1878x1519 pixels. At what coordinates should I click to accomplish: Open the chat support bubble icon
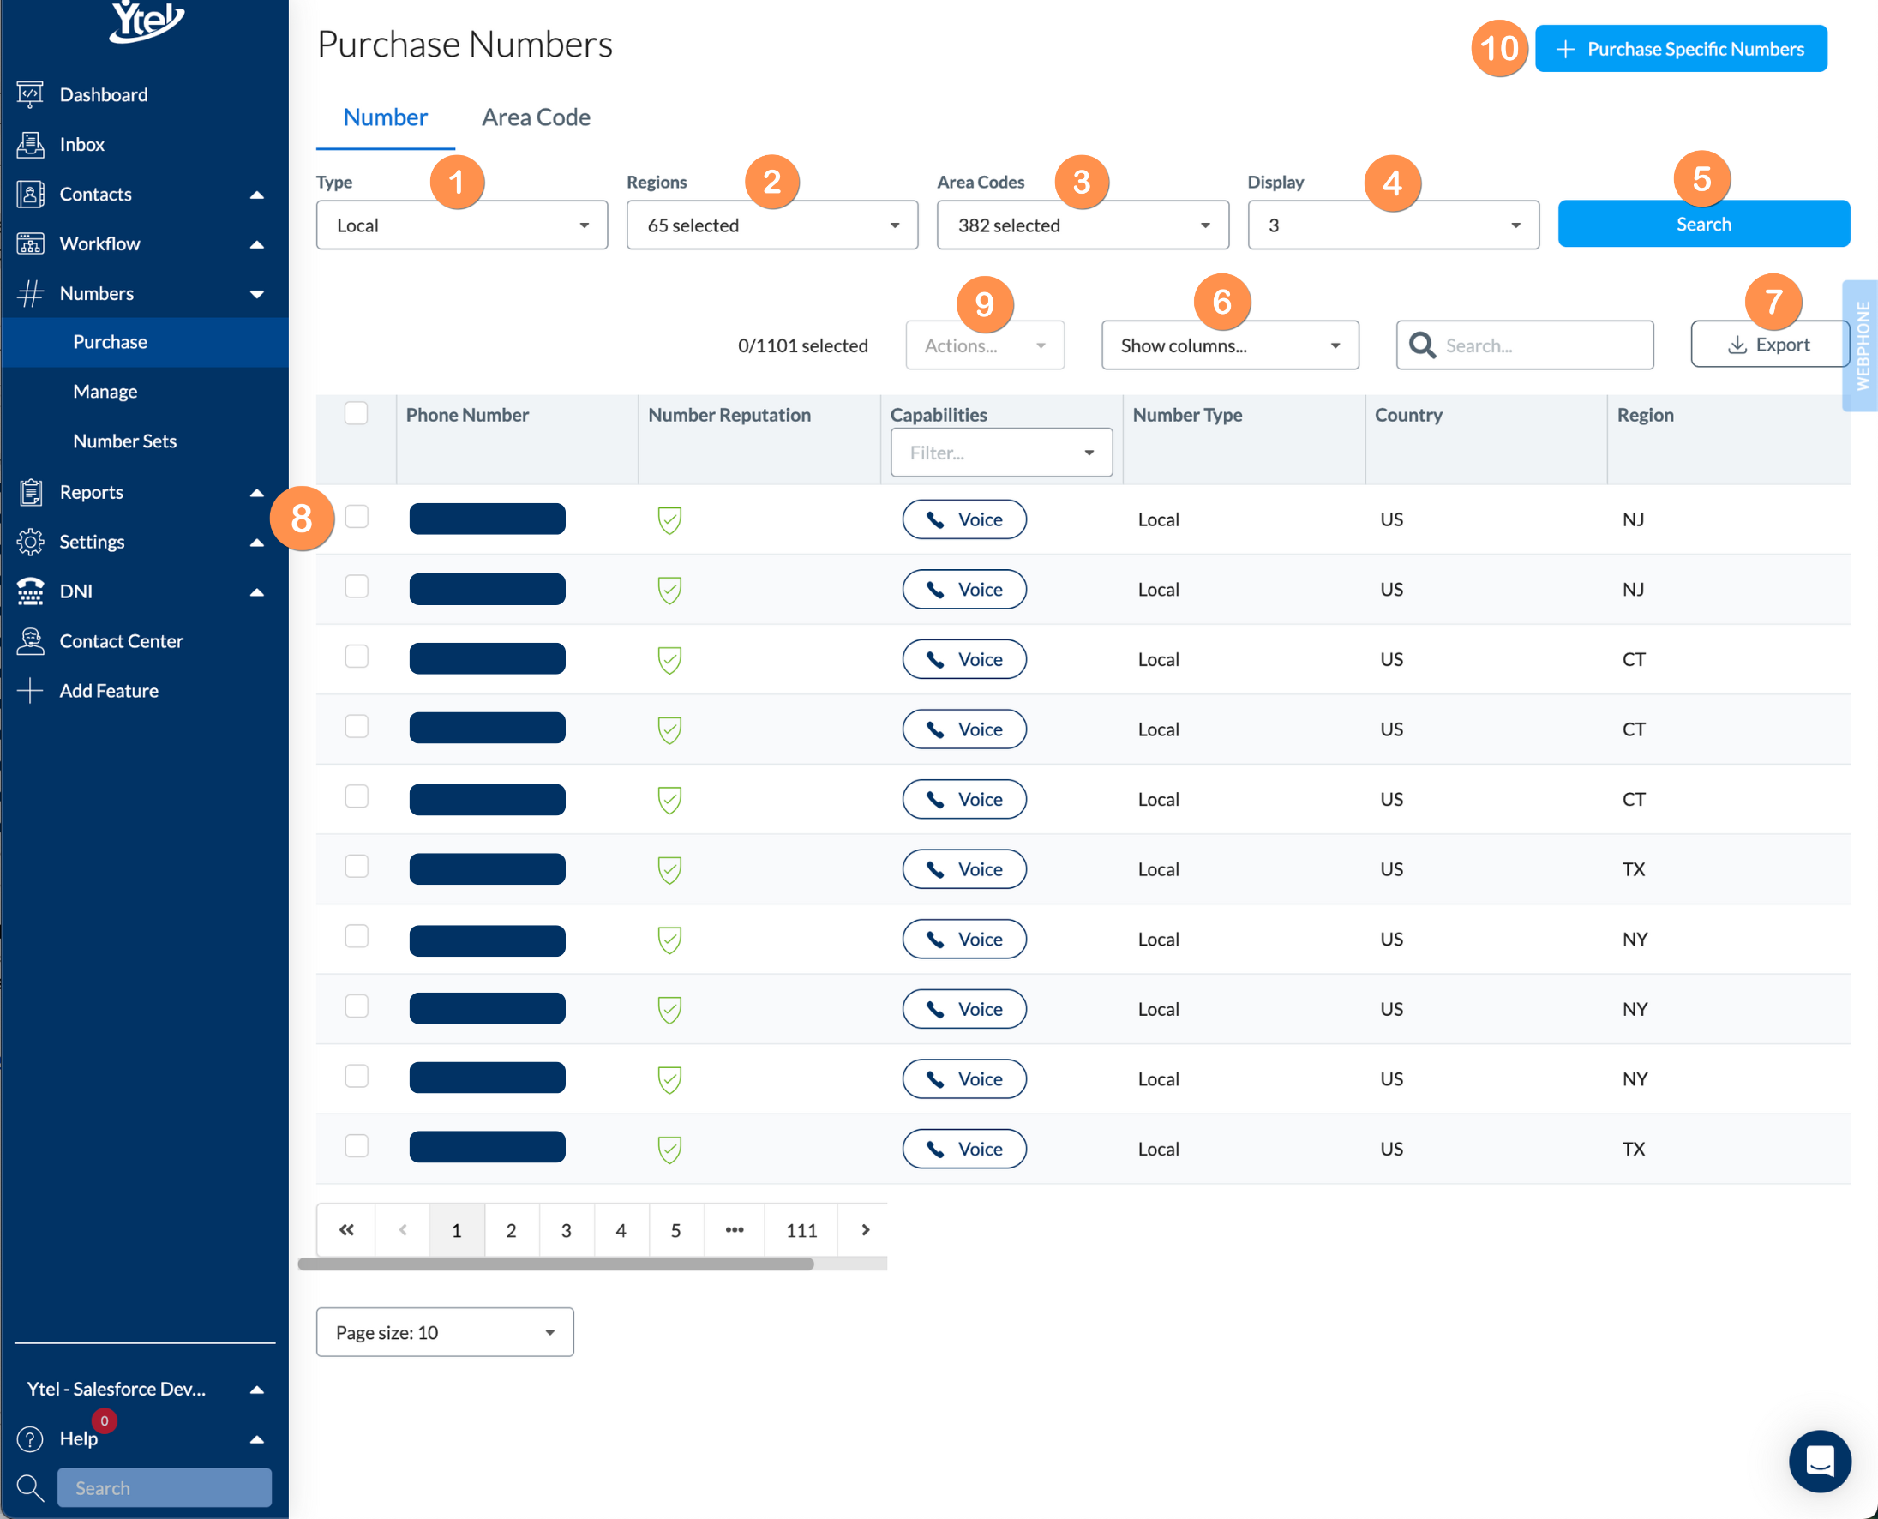pyautogui.click(x=1819, y=1461)
